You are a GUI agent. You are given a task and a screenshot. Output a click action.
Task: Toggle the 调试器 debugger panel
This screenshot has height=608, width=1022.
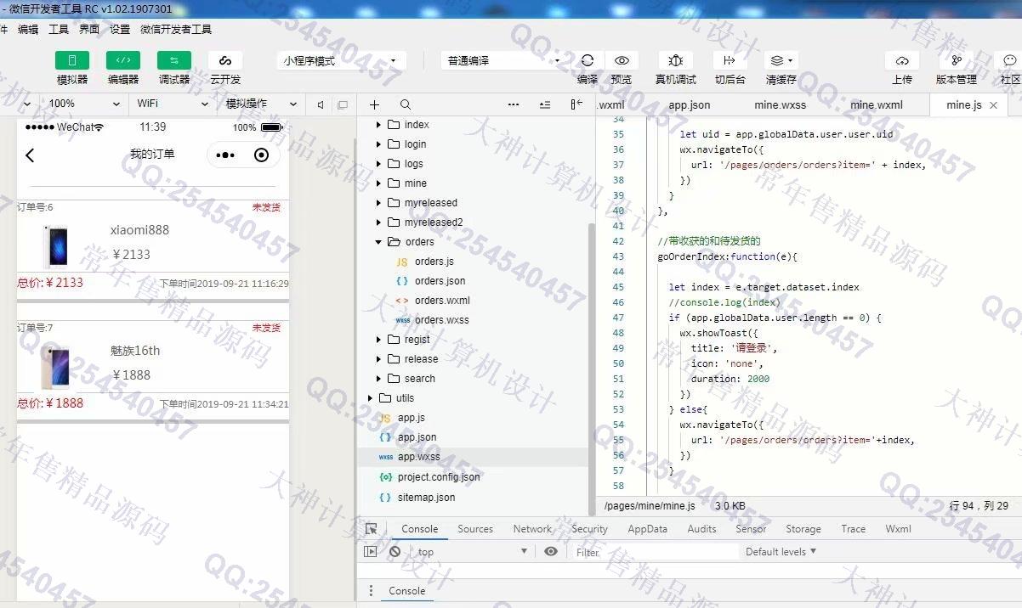pyautogui.click(x=174, y=60)
